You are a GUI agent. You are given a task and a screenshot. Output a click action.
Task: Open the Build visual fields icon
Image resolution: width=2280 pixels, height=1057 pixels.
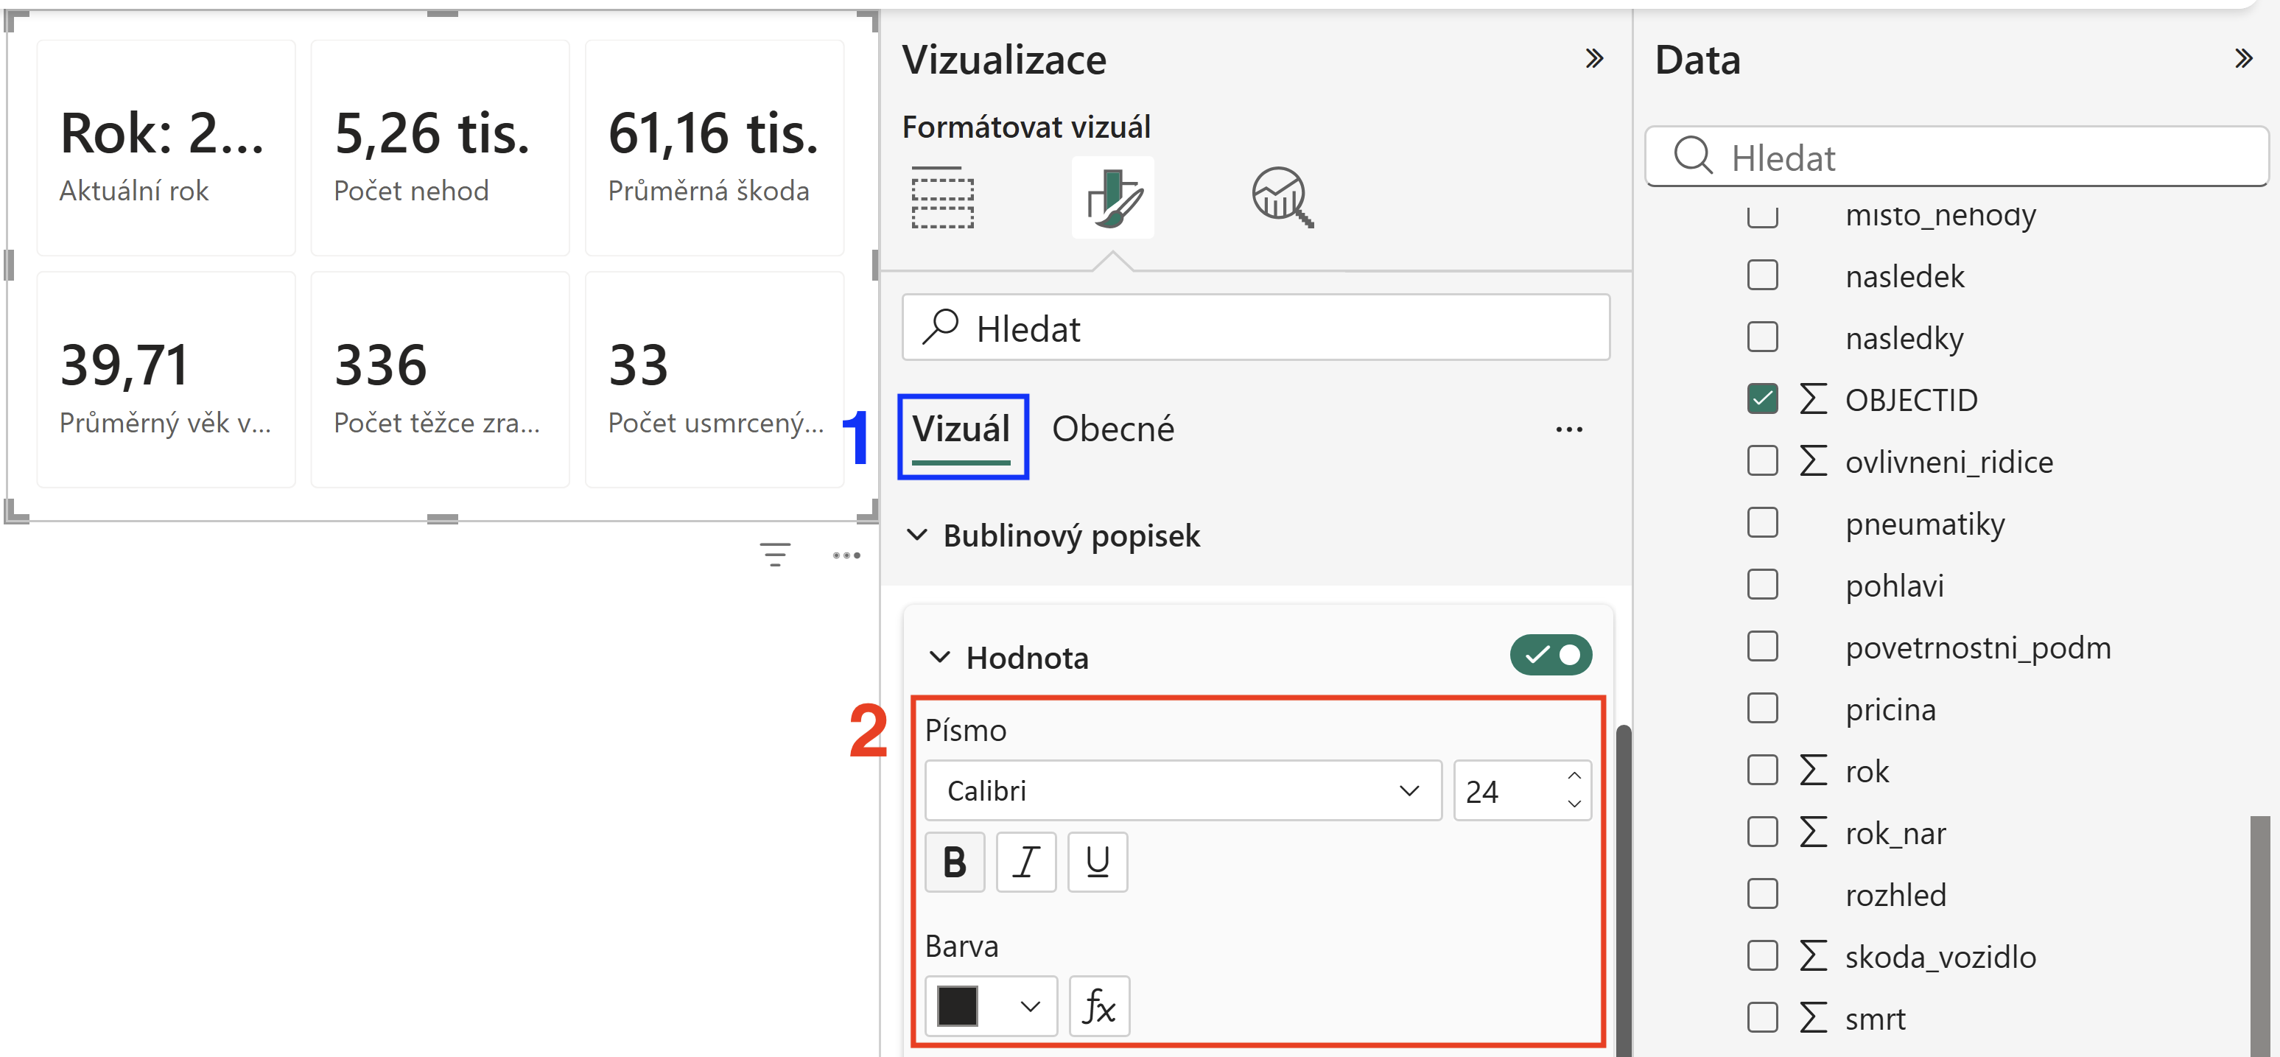(x=943, y=197)
